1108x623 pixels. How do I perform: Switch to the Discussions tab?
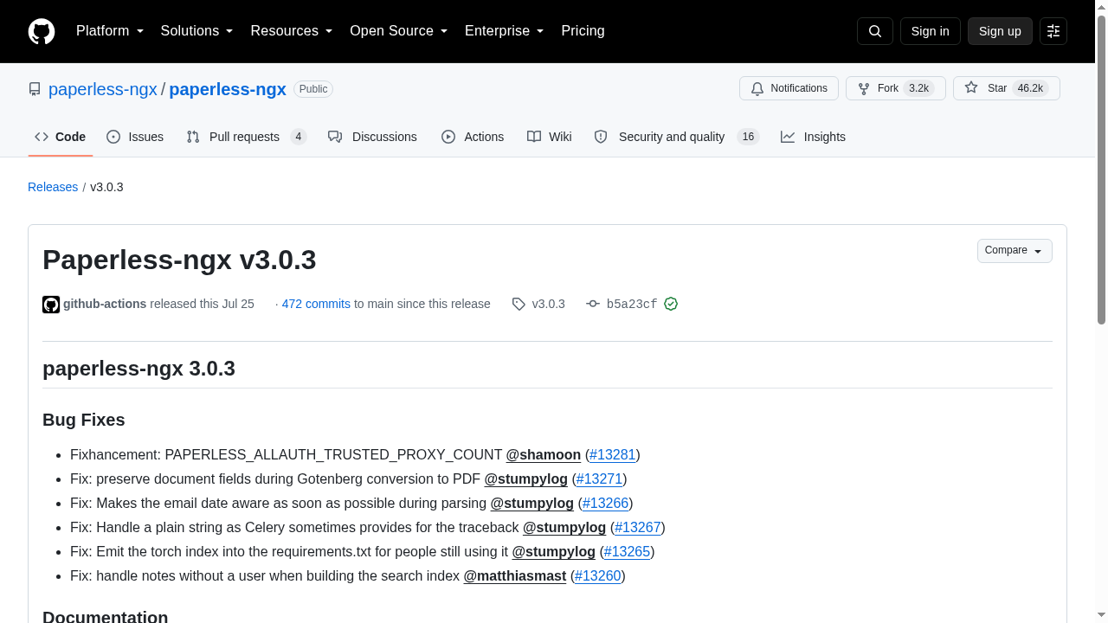click(x=372, y=137)
